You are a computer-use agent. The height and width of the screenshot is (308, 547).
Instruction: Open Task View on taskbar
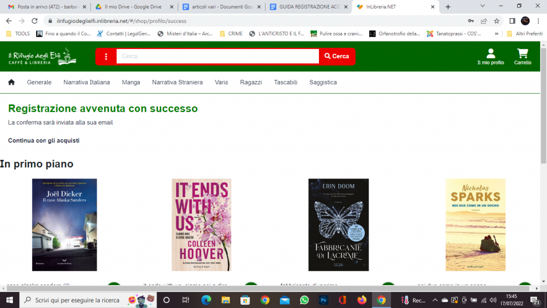185,300
